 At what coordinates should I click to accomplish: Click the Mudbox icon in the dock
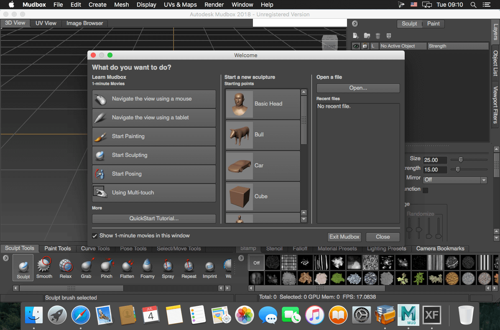pos(408,315)
